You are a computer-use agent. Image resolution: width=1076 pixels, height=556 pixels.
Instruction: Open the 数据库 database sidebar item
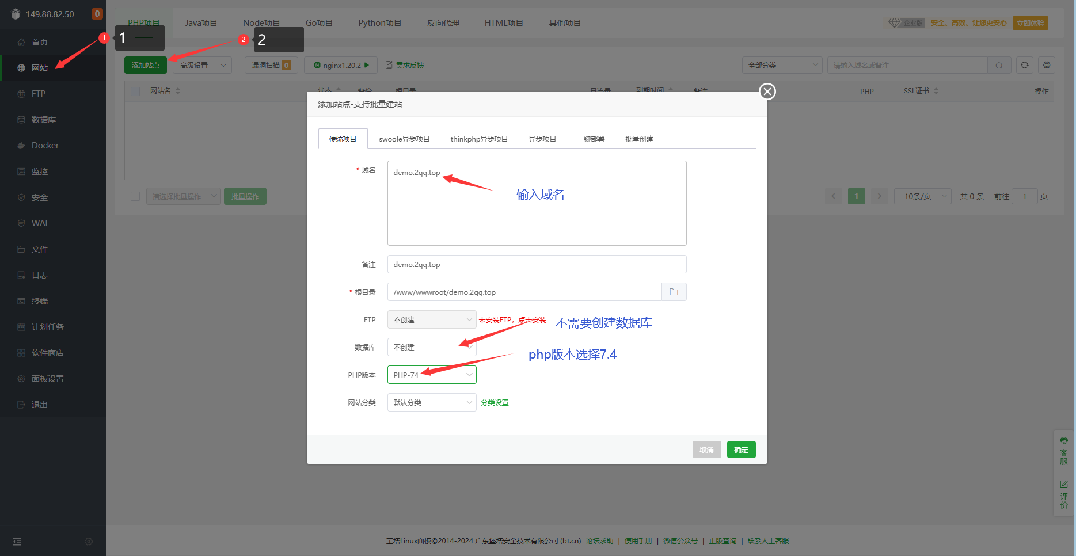pyautogui.click(x=43, y=120)
